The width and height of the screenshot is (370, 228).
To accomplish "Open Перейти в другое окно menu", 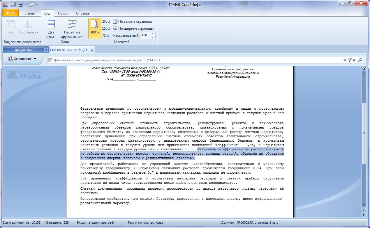I will click(x=72, y=28).
